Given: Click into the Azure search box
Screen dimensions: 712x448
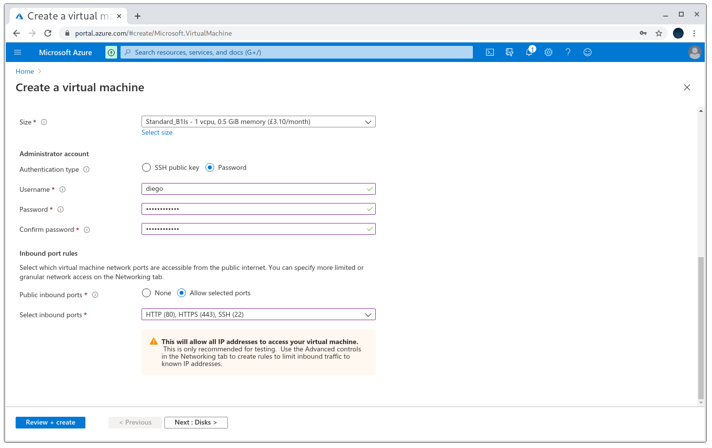Looking at the screenshot, I should pyautogui.click(x=297, y=52).
